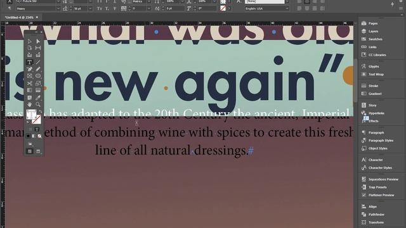The image size is (406, 228).
Task: Select the Gradient Swatch tool
Action: pyautogui.click(x=30, y=90)
